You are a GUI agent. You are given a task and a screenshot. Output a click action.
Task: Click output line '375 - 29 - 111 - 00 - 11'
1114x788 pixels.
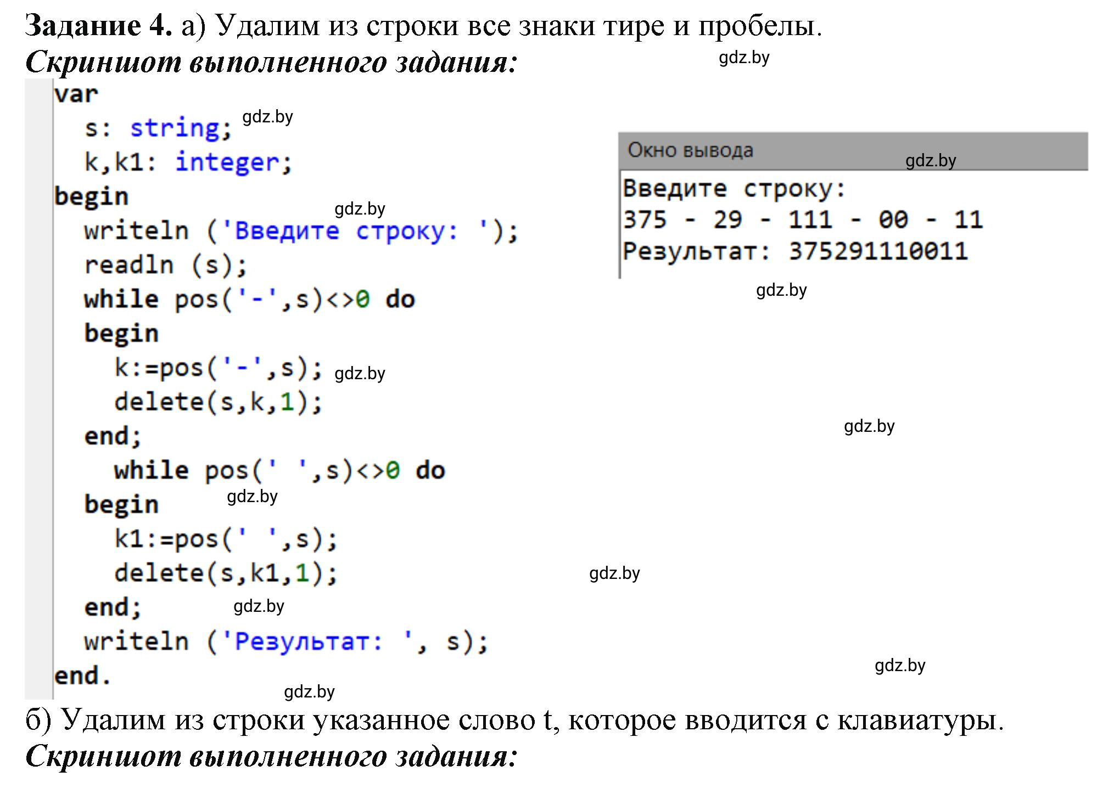(803, 220)
